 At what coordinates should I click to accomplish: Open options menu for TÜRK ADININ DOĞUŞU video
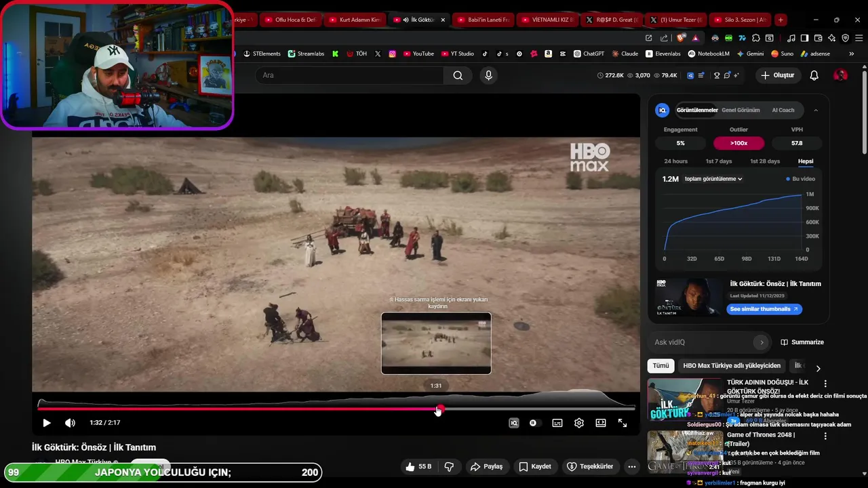pyautogui.click(x=825, y=384)
